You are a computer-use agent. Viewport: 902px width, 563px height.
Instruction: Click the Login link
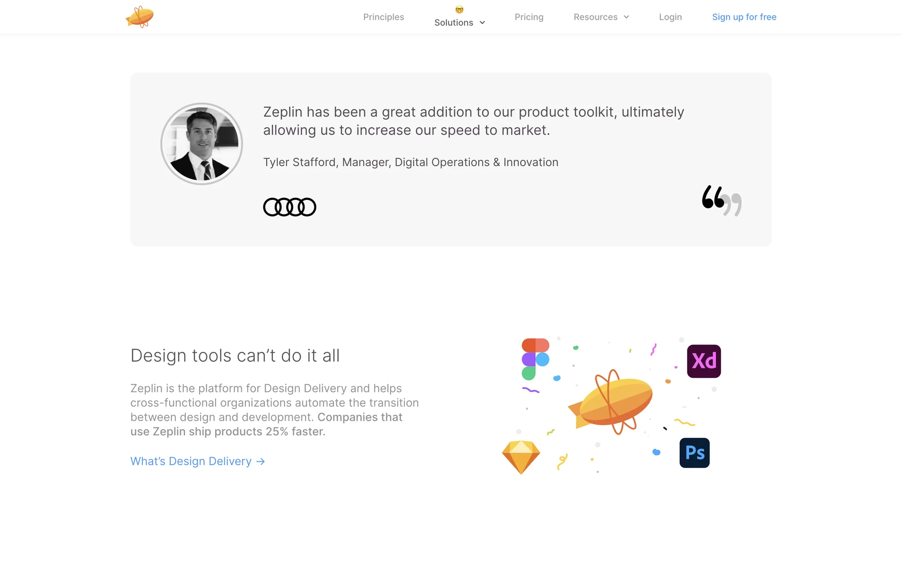point(670,17)
